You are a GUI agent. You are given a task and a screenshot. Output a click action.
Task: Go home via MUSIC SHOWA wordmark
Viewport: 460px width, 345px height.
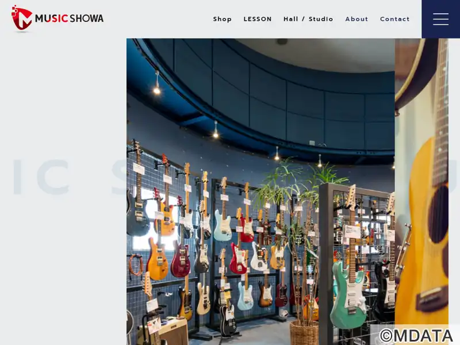[69, 18]
